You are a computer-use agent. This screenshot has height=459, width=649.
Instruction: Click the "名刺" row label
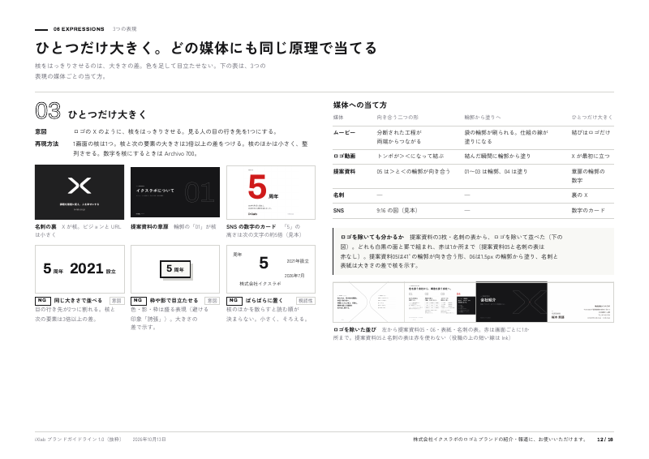[x=338, y=195]
